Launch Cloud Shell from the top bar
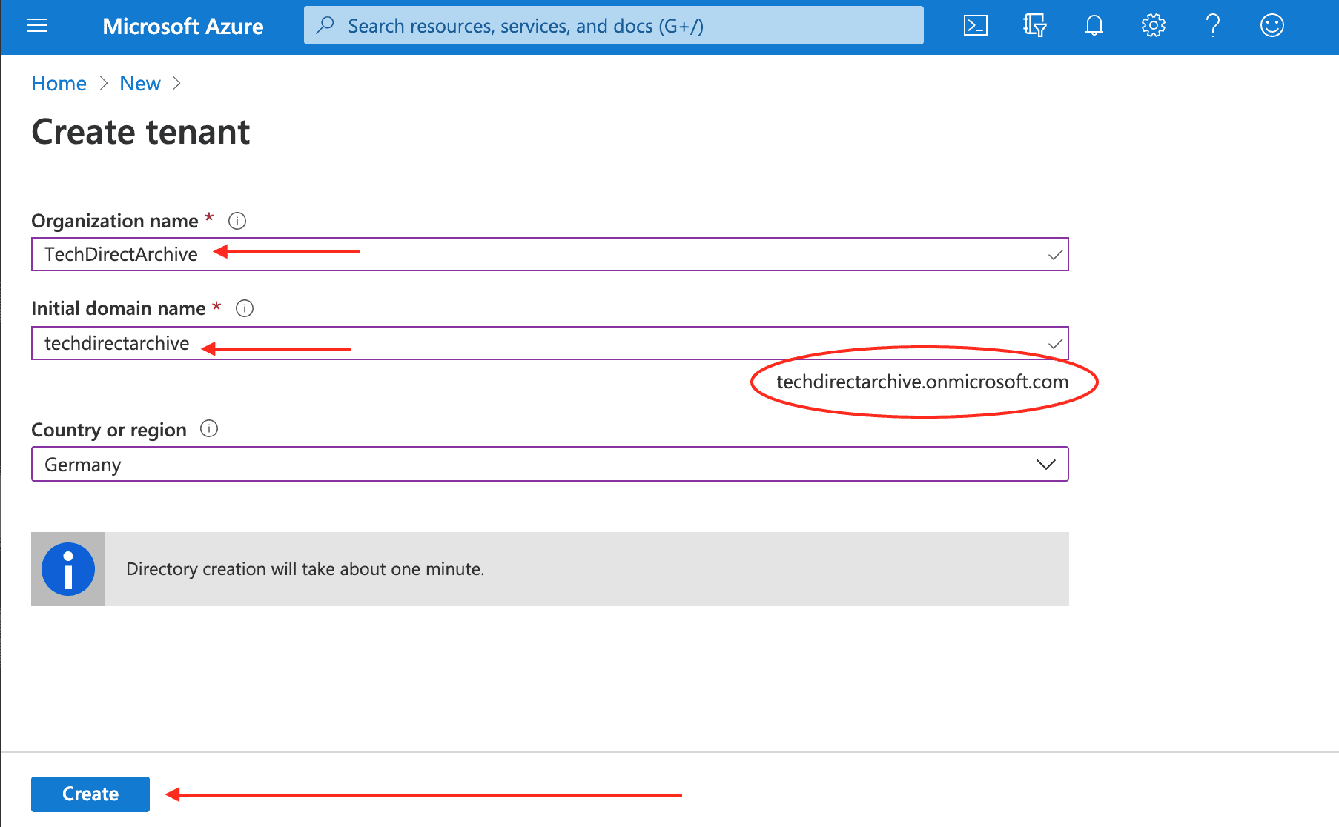This screenshot has height=827, width=1339. pos(975,26)
